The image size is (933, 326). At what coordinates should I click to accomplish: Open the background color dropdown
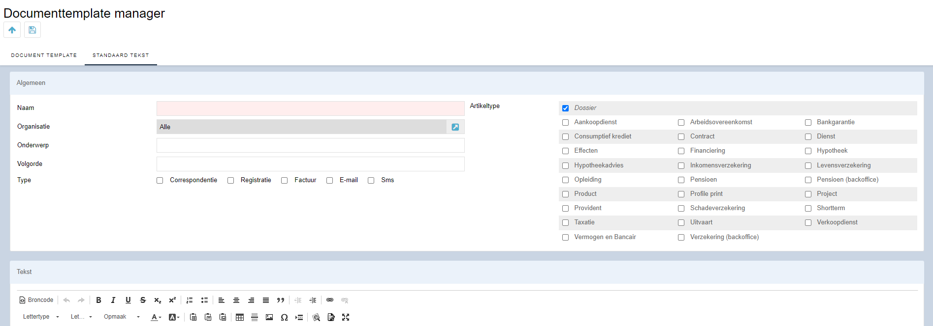(x=174, y=317)
